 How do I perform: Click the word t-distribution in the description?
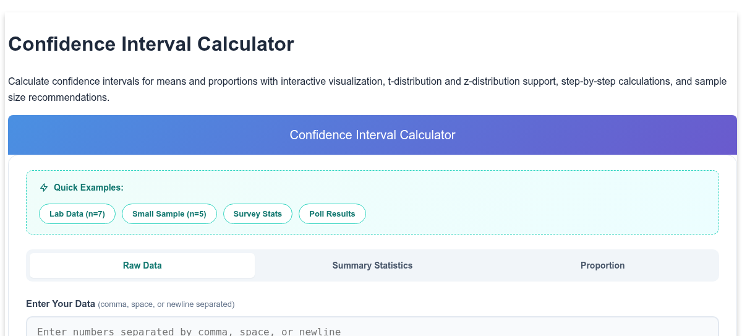[416, 82]
